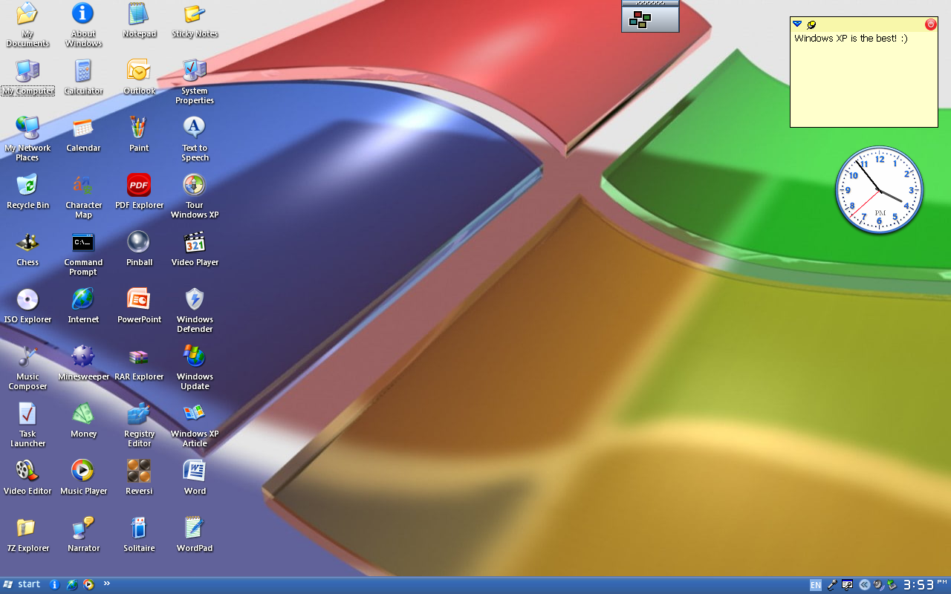Select the My Computer desktop icon
The height and width of the screenshot is (594, 951).
tap(27, 76)
